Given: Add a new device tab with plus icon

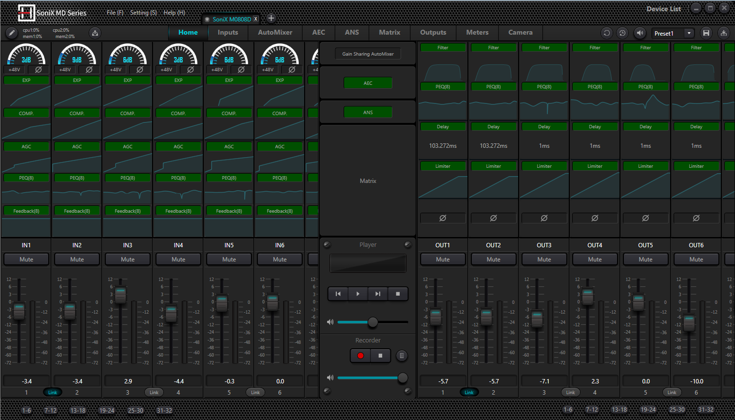Looking at the screenshot, I should click(x=271, y=19).
